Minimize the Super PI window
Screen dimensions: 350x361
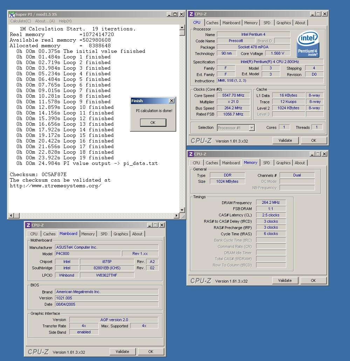(169, 14)
